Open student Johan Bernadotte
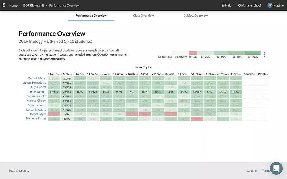 click(35, 83)
